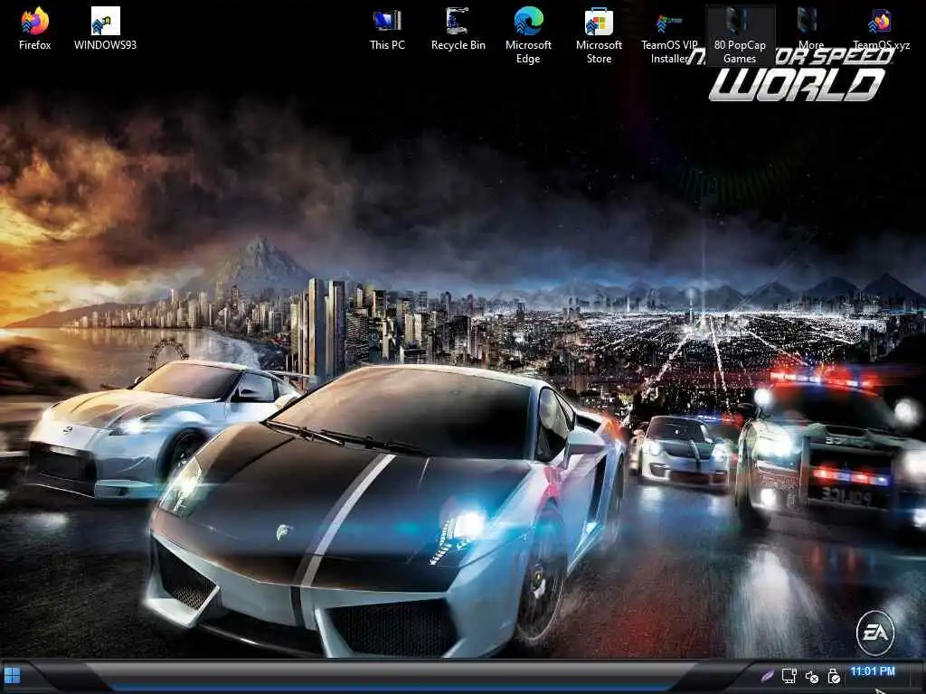926x694 pixels.
Task: Open the 80 PopCap Games folder
Action: pos(740,35)
